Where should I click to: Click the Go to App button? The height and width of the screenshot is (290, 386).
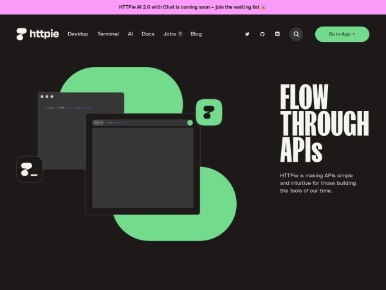(342, 34)
